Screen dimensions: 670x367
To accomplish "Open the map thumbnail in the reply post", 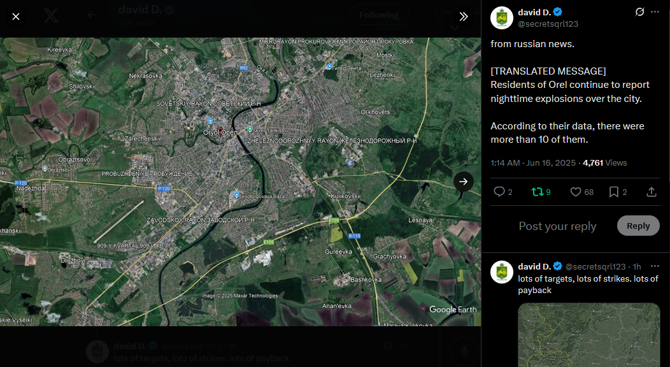I will click(x=589, y=335).
